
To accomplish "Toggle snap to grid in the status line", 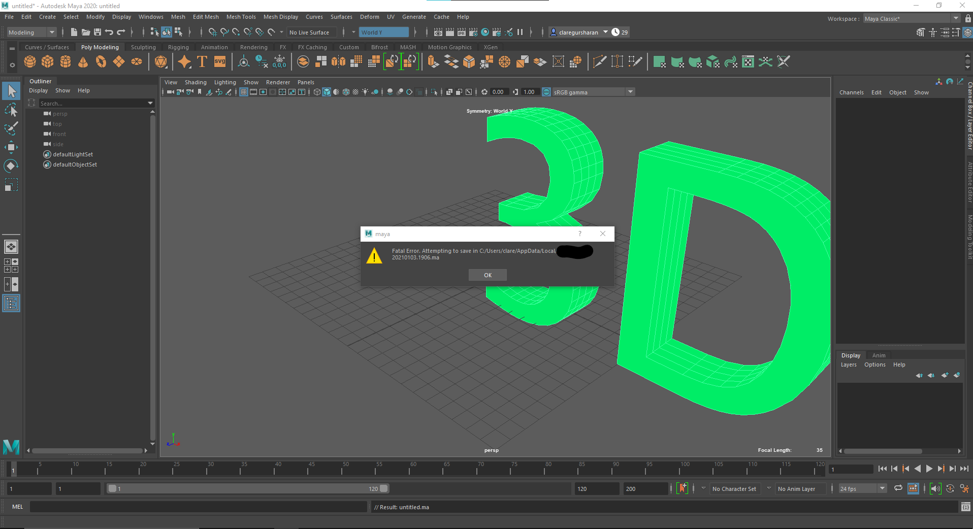I will 213,31.
